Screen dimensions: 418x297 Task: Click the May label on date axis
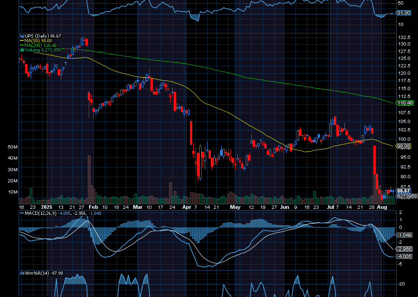pyautogui.click(x=235, y=207)
